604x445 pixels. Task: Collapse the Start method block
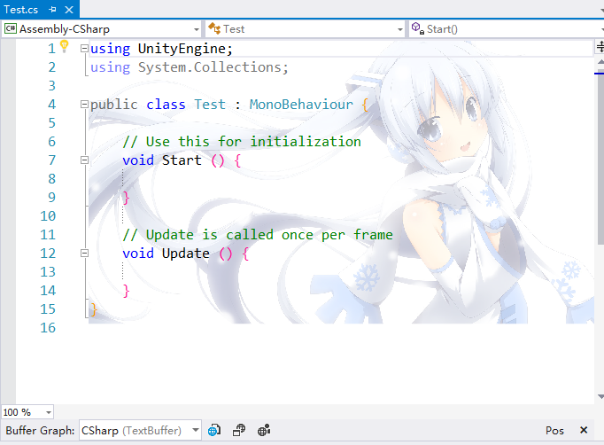pos(84,160)
